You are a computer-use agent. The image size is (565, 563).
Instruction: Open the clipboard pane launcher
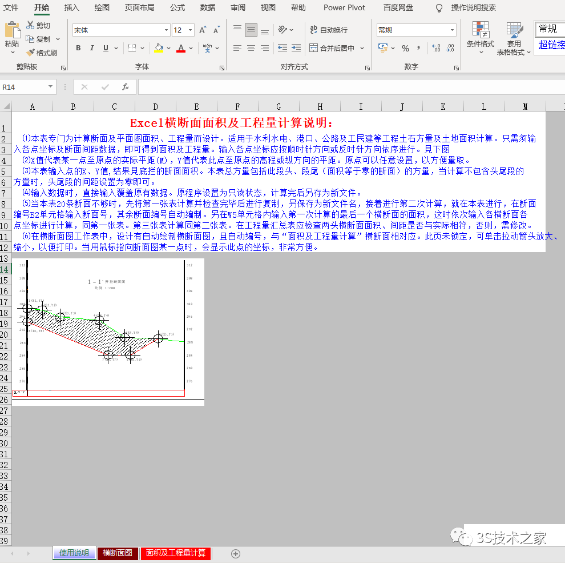tap(63, 68)
